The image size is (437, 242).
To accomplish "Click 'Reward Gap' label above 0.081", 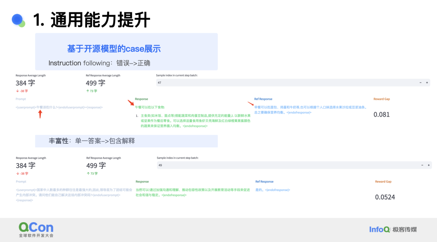I will (382, 99).
